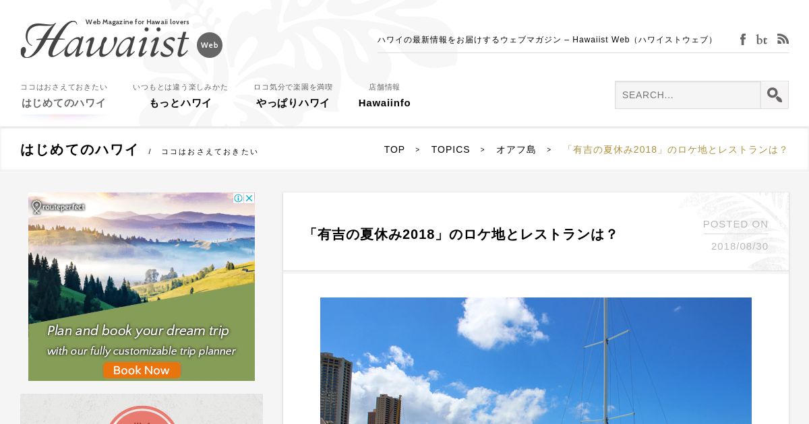Open the RSS feed icon

(x=783, y=39)
